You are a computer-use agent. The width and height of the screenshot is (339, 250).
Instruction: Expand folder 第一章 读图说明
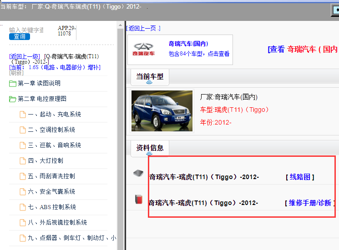(x=39, y=83)
